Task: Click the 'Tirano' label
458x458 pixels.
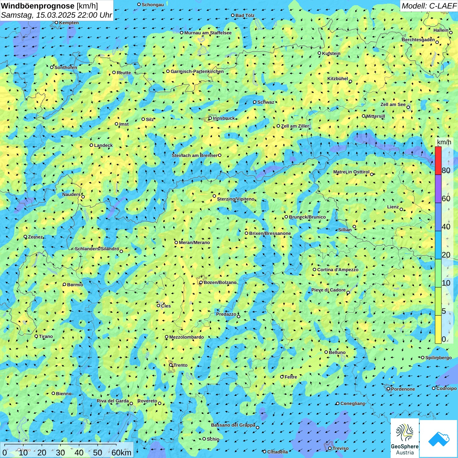Action: coord(46,336)
